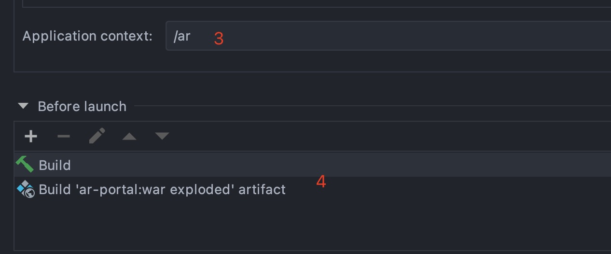Viewport: 611px width, 254px height.
Task: Move the selected task down with the arrow
Action: coord(162,136)
